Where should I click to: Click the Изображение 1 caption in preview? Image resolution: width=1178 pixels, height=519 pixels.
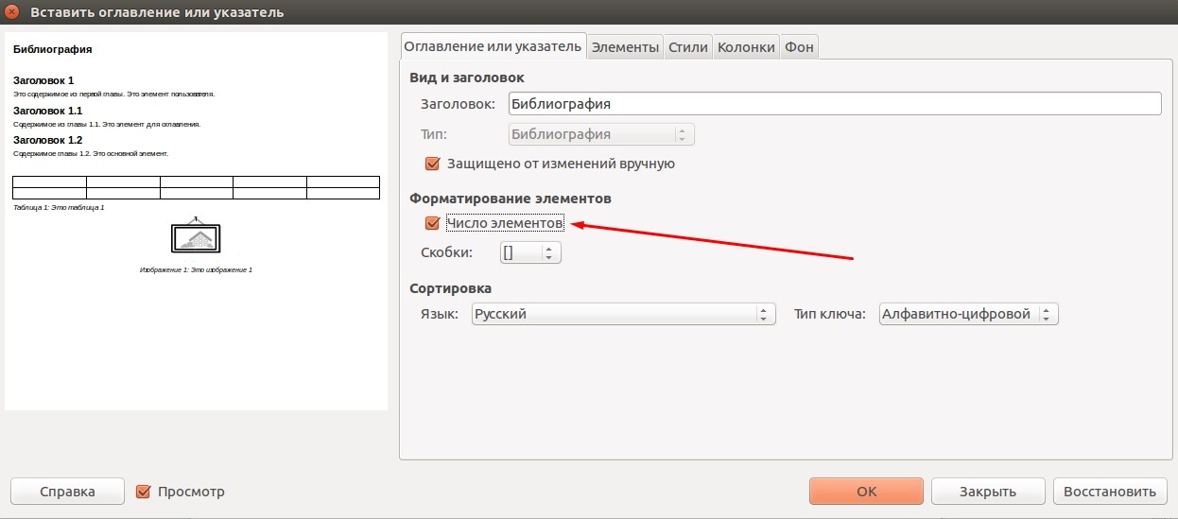click(196, 269)
